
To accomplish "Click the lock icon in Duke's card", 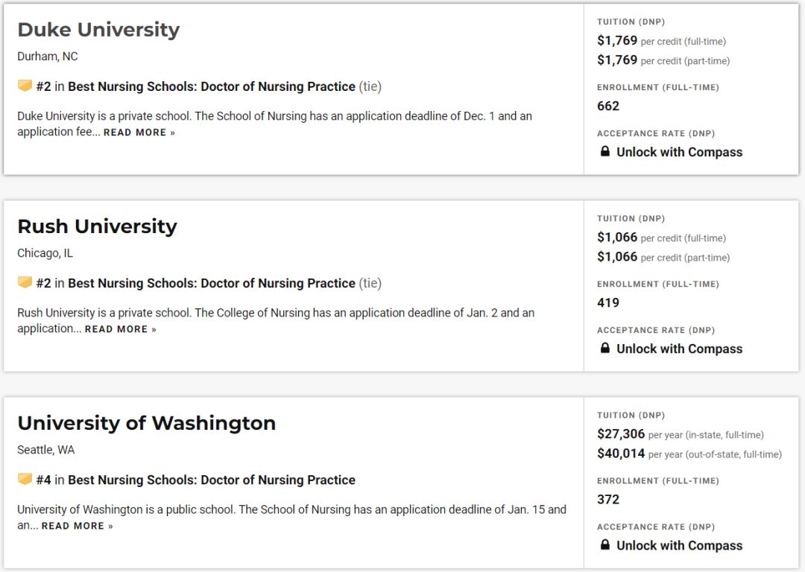I will [x=605, y=151].
